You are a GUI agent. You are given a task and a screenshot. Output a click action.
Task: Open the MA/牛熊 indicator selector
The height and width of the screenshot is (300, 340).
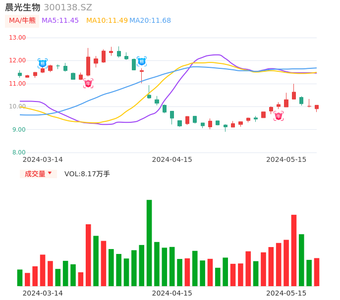[22, 20]
